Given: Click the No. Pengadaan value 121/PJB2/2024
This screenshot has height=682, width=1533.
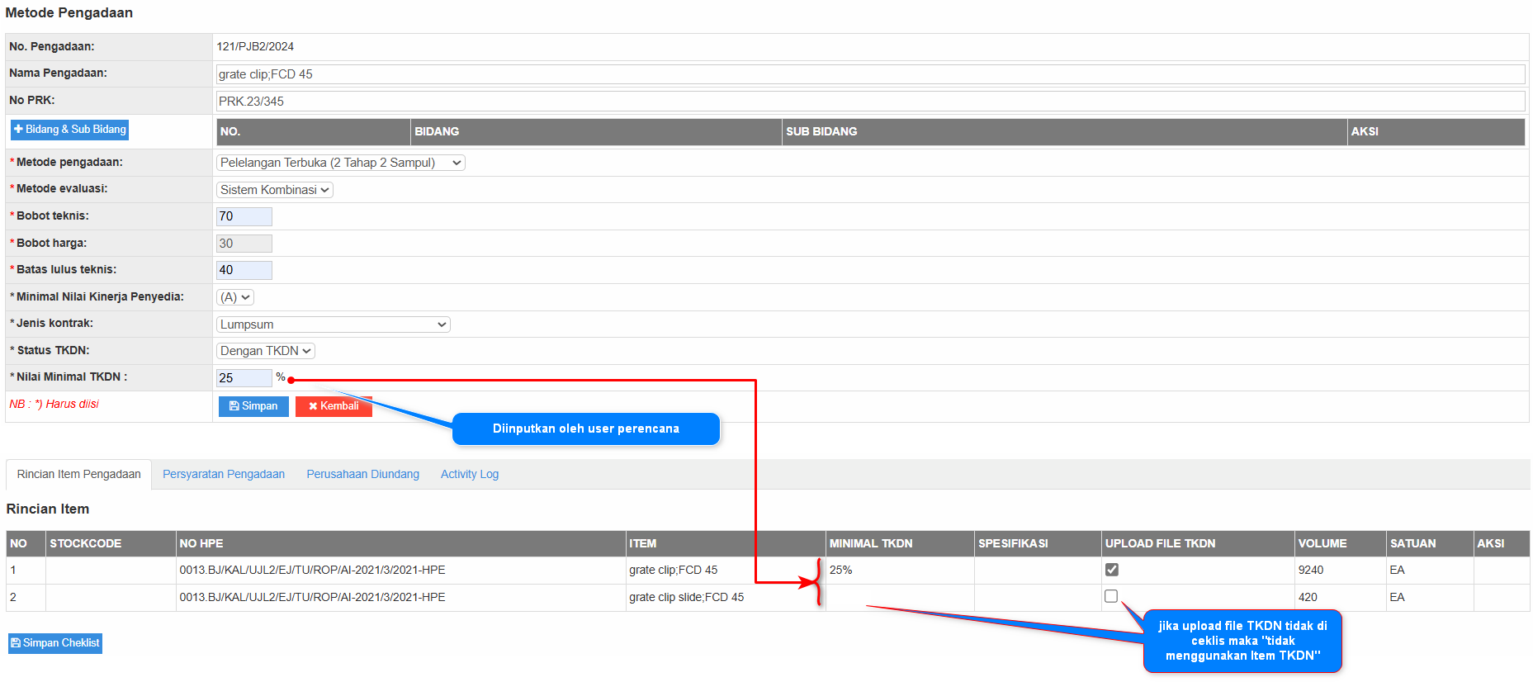Looking at the screenshot, I should point(255,47).
